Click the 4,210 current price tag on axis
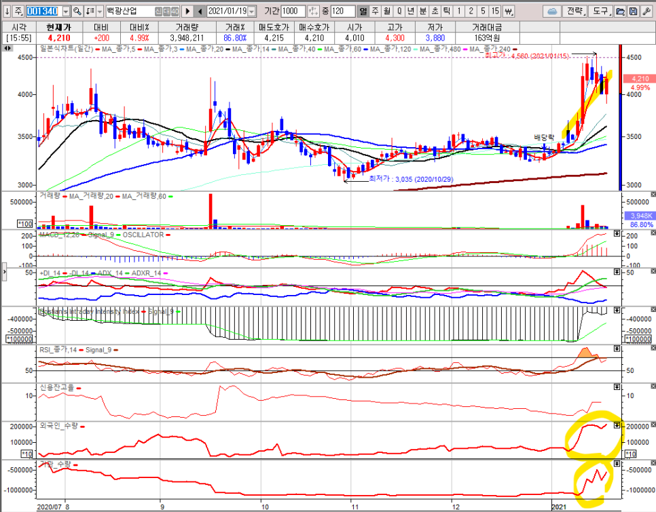Viewport: 656px width, 512px height. [639, 79]
